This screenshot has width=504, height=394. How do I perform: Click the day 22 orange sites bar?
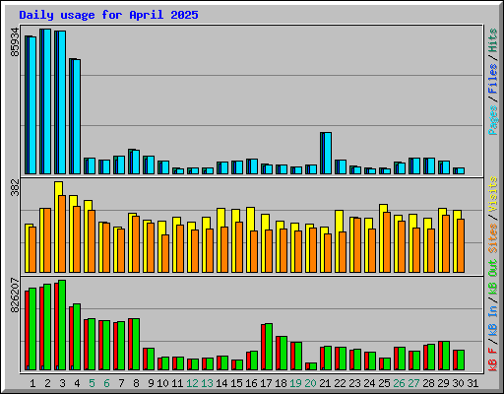point(343,252)
